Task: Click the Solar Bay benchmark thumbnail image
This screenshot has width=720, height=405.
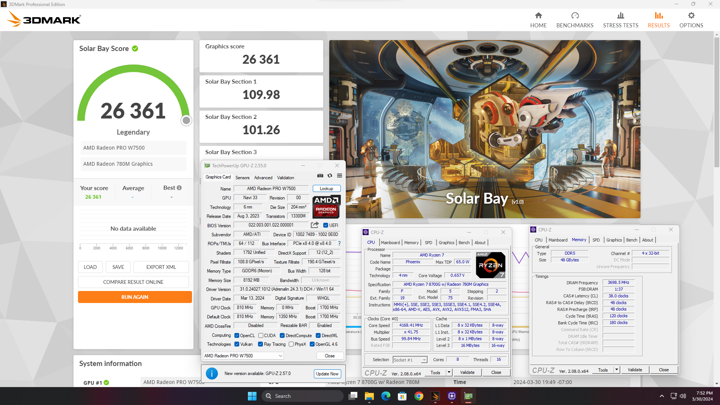Action: pyautogui.click(x=484, y=129)
